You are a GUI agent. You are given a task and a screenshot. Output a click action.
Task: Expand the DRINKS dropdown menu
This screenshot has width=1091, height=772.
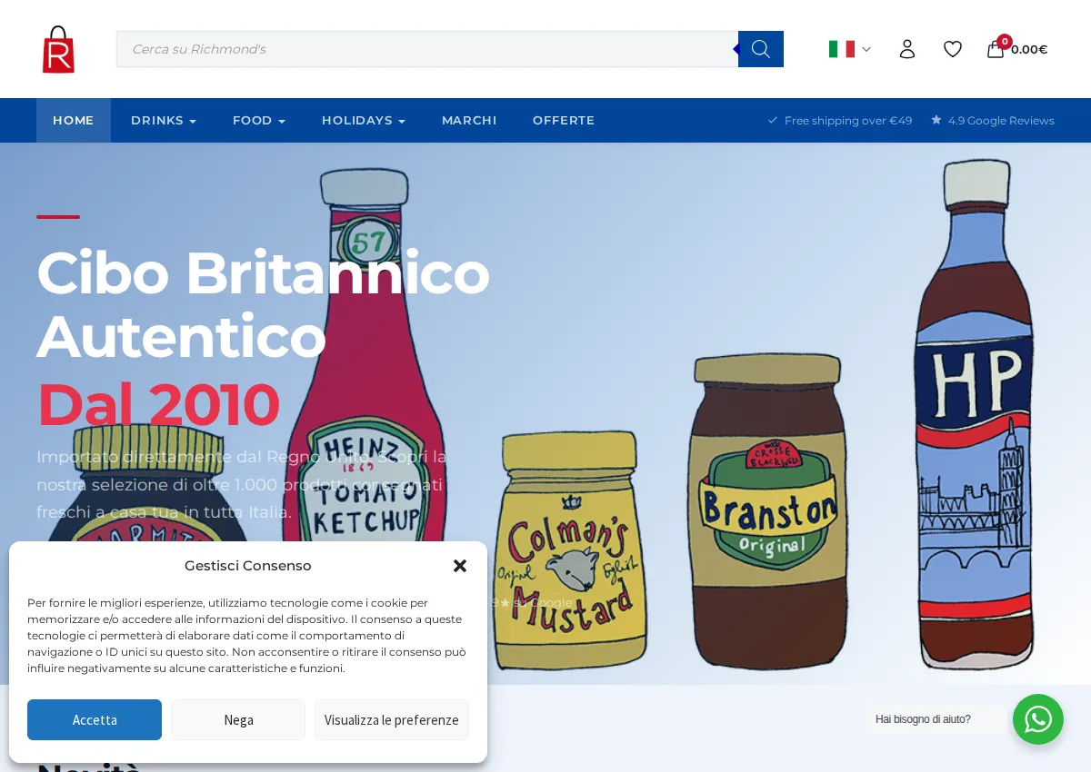pos(164,121)
